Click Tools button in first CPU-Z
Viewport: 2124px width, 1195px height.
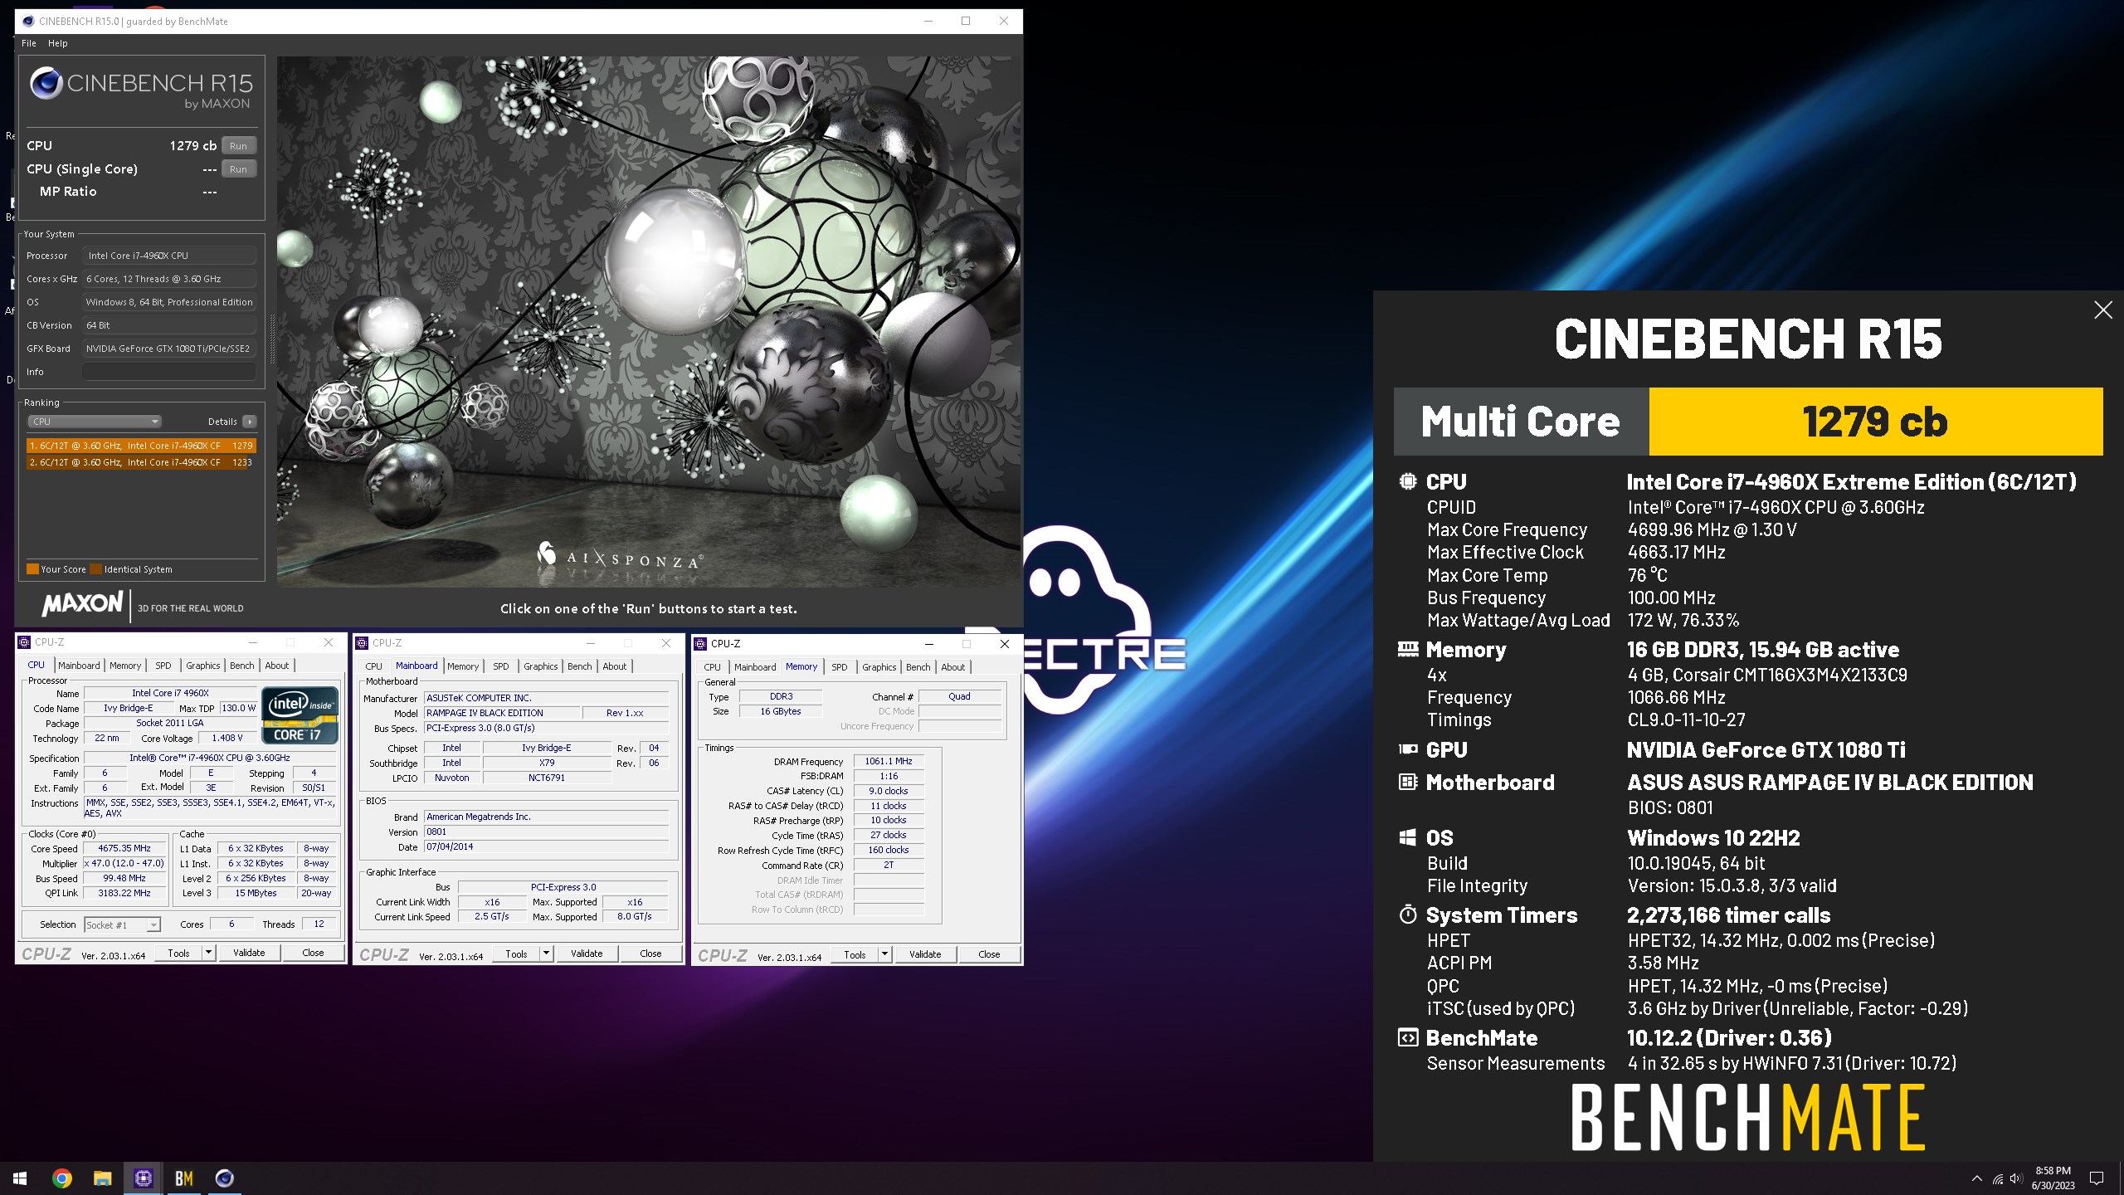coord(179,954)
